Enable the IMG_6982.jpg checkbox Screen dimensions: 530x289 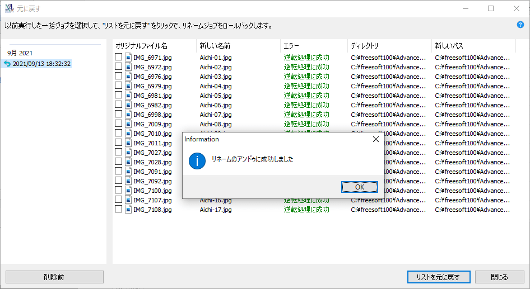118,105
